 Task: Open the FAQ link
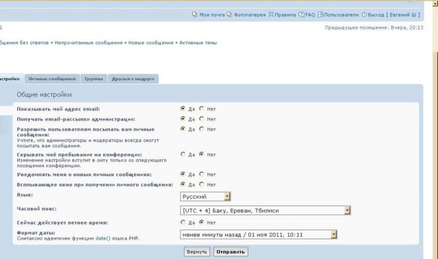pyautogui.click(x=310, y=15)
